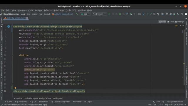Image resolution: width=188 pixels, height=106 pixels.
Task: Open the AVD Manager device icon
Action: [x=174, y=14]
